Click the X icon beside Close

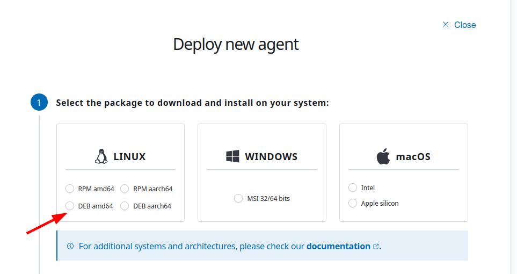click(445, 25)
